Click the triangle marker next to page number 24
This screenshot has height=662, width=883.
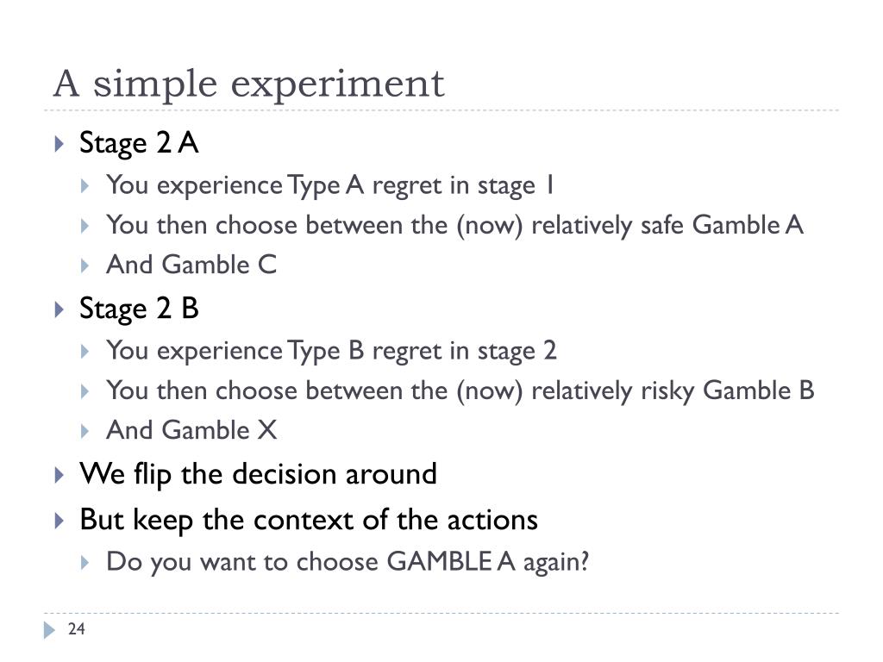pos(49,630)
